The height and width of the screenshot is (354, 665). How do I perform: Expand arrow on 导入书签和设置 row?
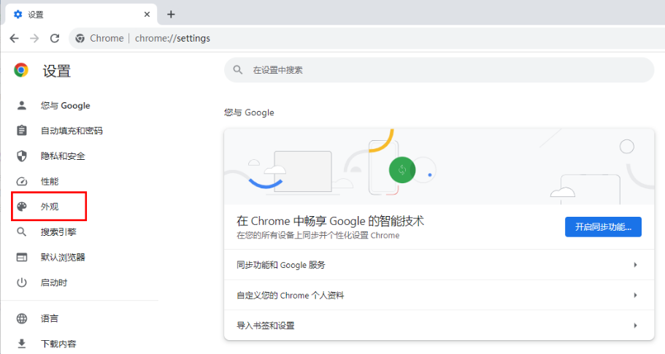635,326
